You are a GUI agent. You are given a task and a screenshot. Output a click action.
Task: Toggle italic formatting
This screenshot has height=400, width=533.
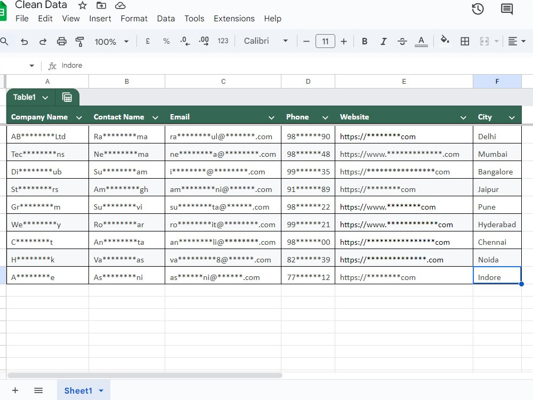(x=383, y=41)
